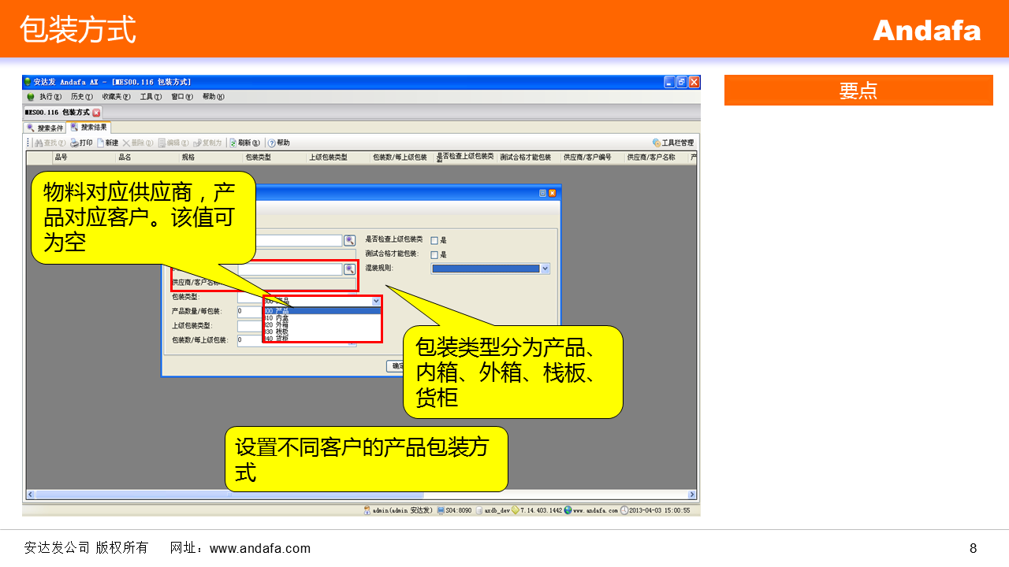Click the magnifier lookup icon beside the top field
The width and height of the screenshot is (1009, 567).
(x=349, y=240)
